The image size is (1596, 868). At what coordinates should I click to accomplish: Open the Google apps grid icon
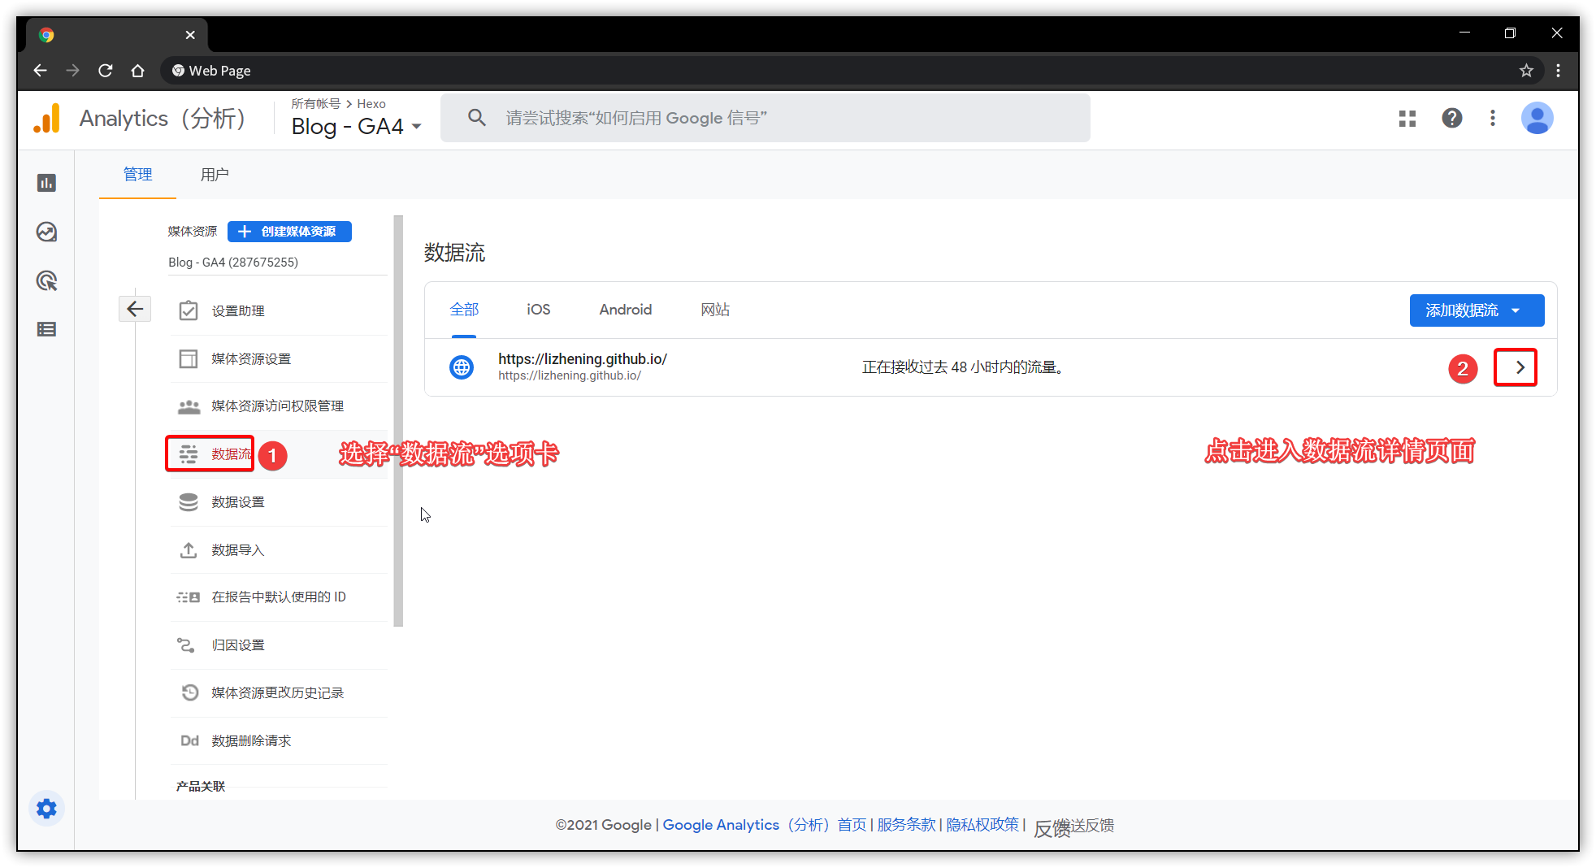(x=1407, y=119)
